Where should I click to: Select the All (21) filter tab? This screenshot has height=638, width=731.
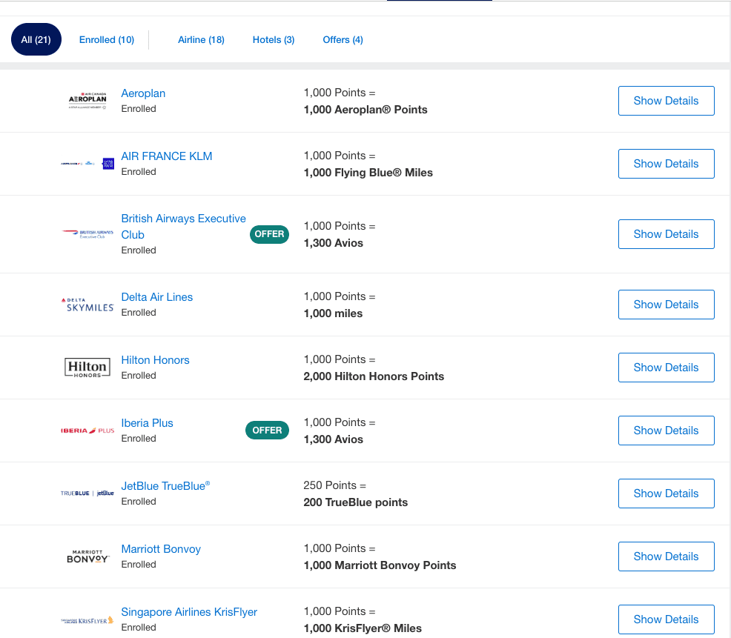click(x=36, y=40)
